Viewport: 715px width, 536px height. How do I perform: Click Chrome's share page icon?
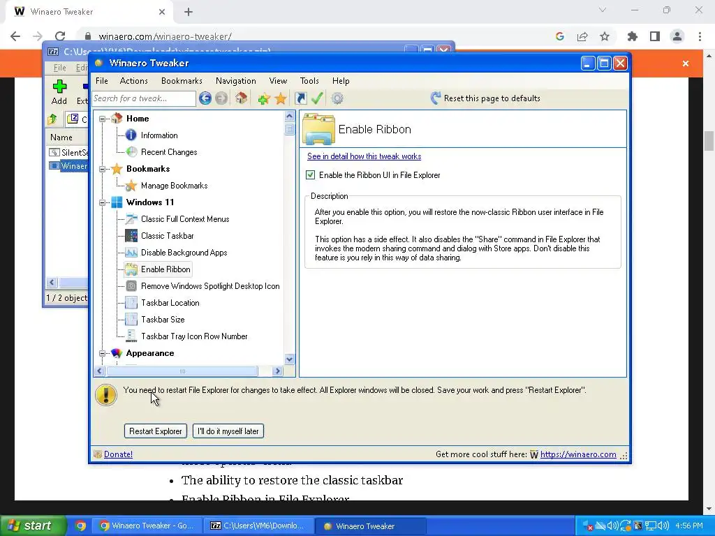pos(582,36)
